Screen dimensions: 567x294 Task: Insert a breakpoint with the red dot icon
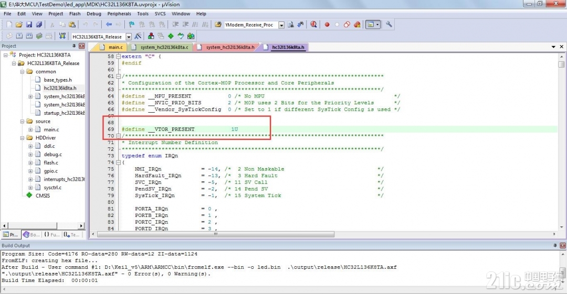click(x=327, y=25)
